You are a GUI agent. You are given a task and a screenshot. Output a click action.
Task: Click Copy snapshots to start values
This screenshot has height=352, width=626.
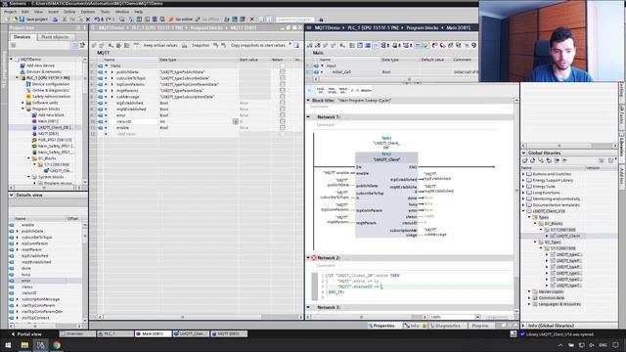pyautogui.click(x=258, y=46)
